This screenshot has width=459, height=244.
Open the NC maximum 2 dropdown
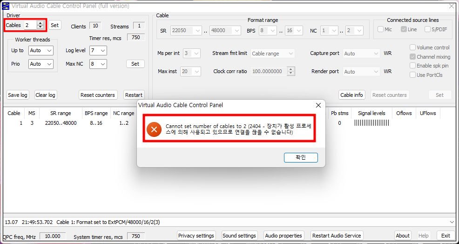(x=354, y=30)
